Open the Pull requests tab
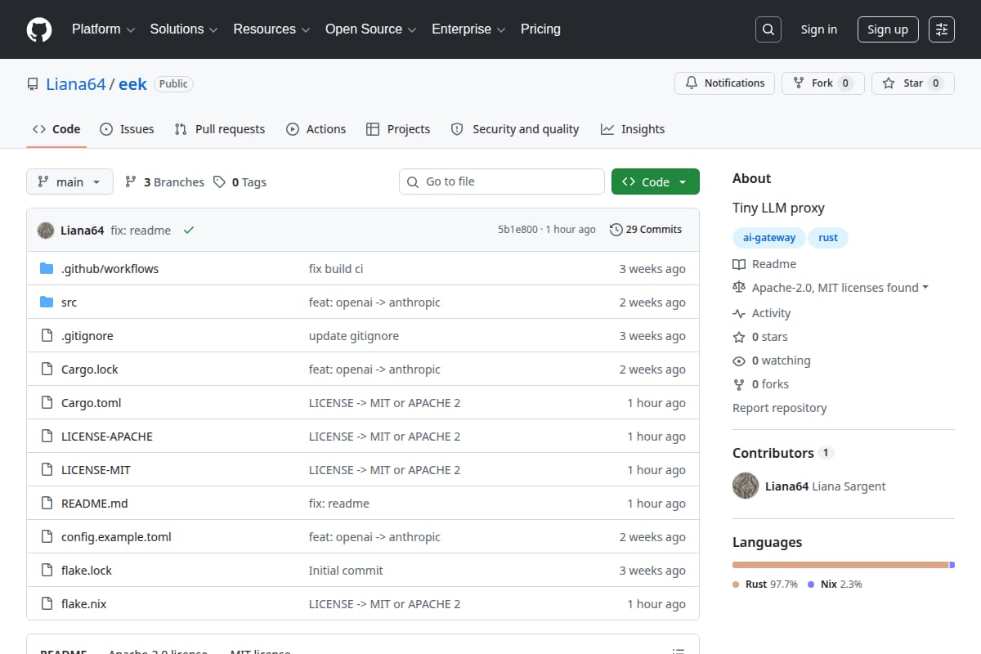The image size is (981, 654). coord(220,129)
